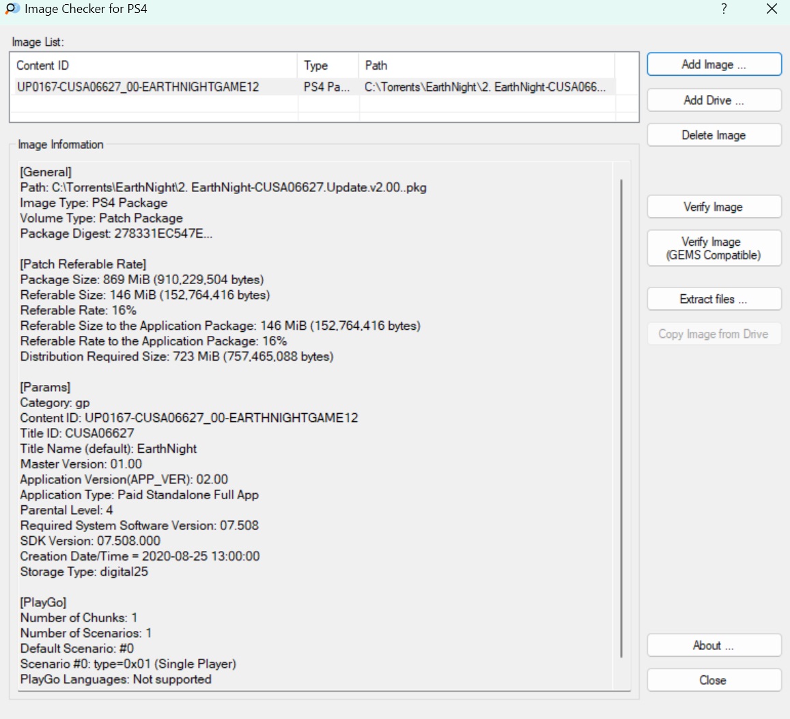Open the Extract files dialog
The height and width of the screenshot is (719, 790).
pos(714,299)
